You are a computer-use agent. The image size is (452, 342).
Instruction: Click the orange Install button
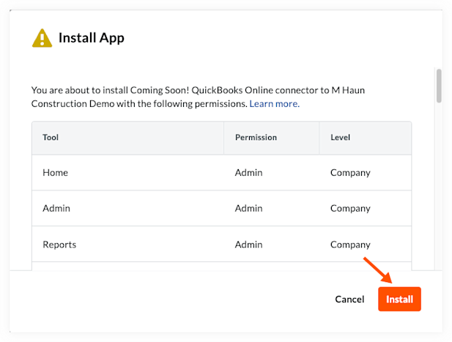click(399, 299)
